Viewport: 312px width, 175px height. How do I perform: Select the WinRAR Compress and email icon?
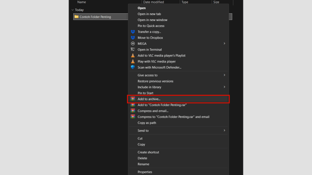(x=133, y=111)
